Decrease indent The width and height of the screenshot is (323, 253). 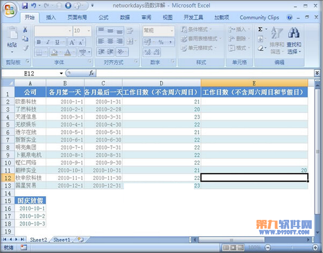click(101, 52)
